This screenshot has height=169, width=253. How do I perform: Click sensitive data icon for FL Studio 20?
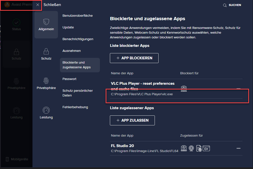(199, 148)
